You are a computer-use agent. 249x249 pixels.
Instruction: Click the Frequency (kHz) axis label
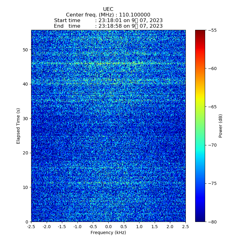tap(108, 233)
